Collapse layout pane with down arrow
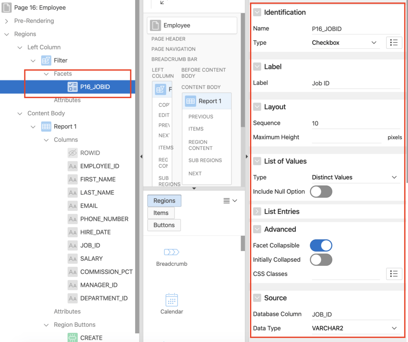The height and width of the screenshot is (342, 408). pyautogui.click(x=194, y=189)
